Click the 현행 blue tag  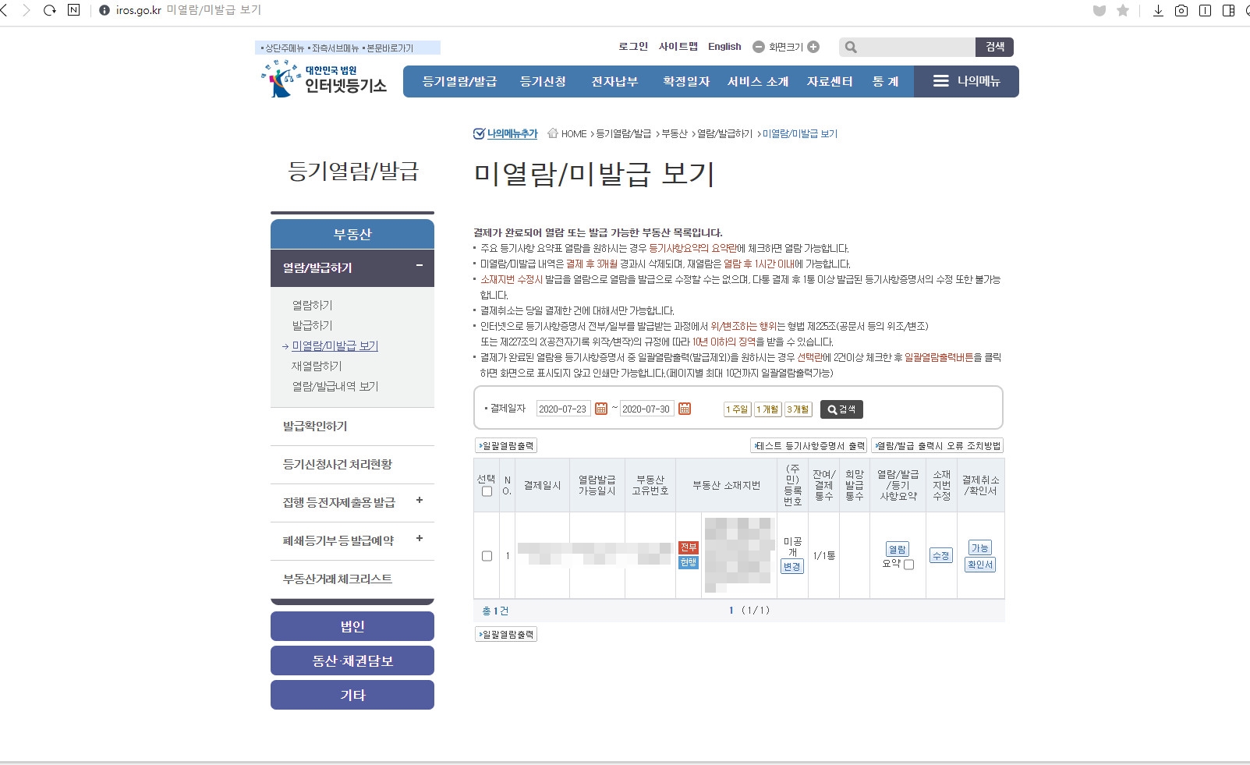(689, 562)
